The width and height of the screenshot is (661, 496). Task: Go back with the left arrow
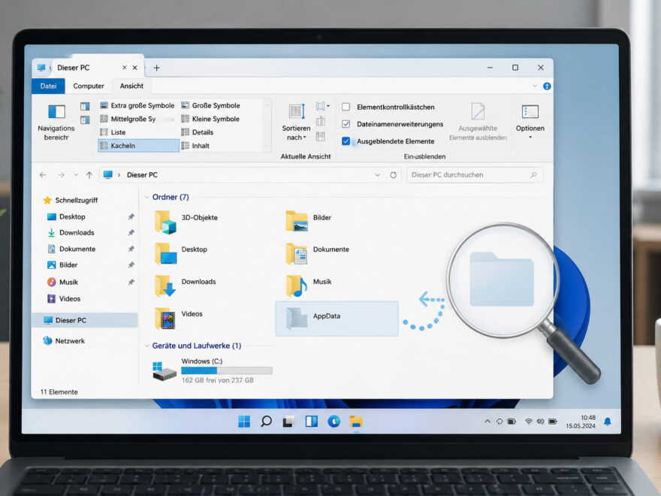click(x=43, y=174)
